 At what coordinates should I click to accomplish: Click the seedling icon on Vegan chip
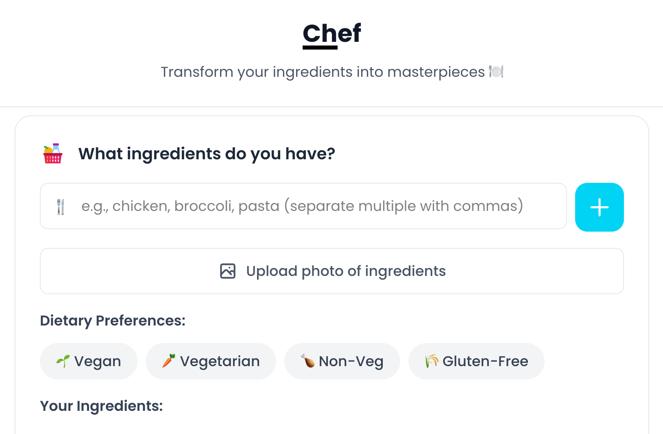click(x=63, y=361)
